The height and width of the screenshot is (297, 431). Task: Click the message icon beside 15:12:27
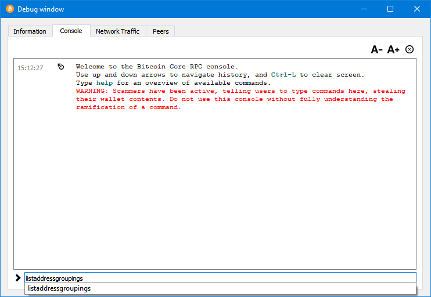point(61,67)
